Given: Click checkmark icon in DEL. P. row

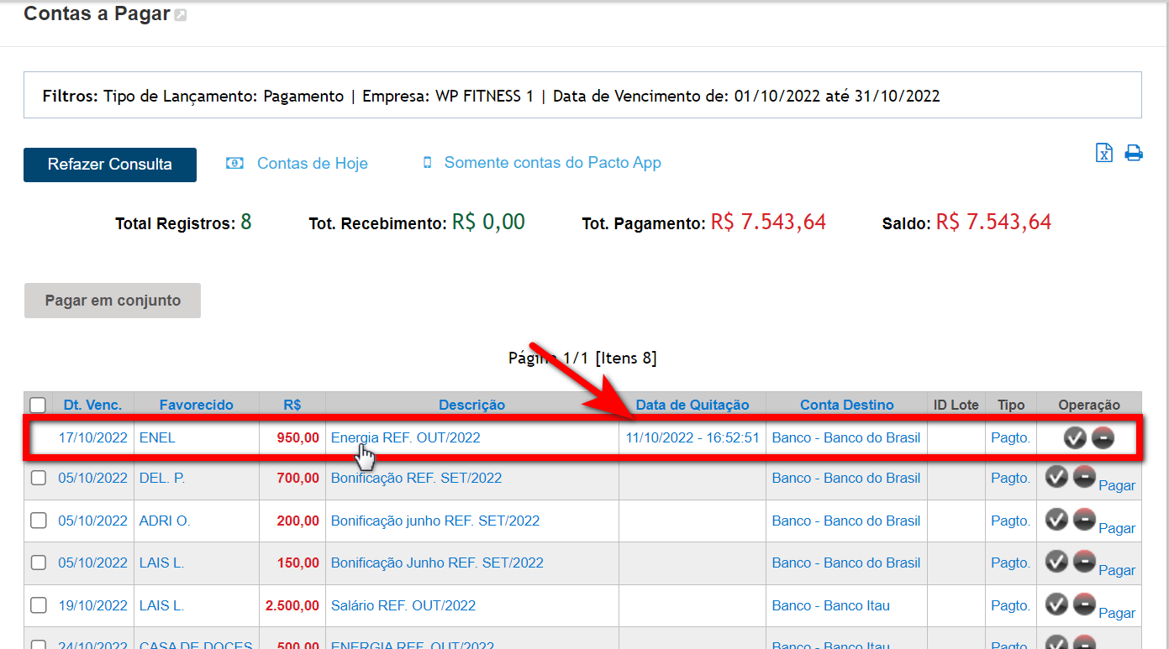Looking at the screenshot, I should pyautogui.click(x=1056, y=477).
